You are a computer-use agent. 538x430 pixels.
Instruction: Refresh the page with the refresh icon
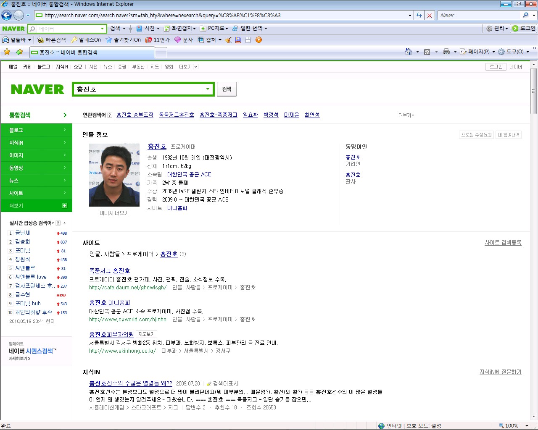[419, 16]
